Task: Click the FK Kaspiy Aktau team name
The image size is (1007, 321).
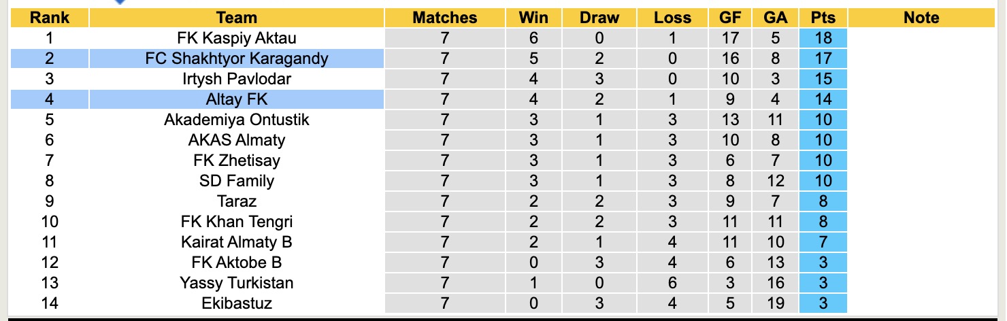Action: tap(237, 38)
